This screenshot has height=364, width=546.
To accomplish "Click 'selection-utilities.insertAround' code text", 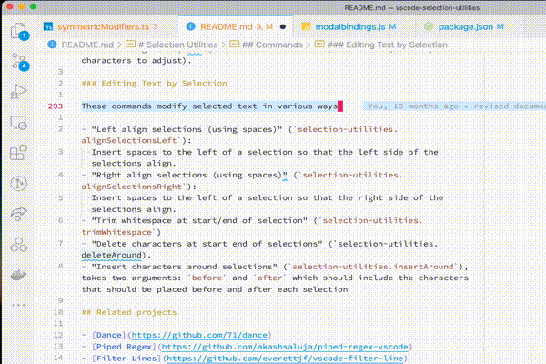I will coord(372,267).
